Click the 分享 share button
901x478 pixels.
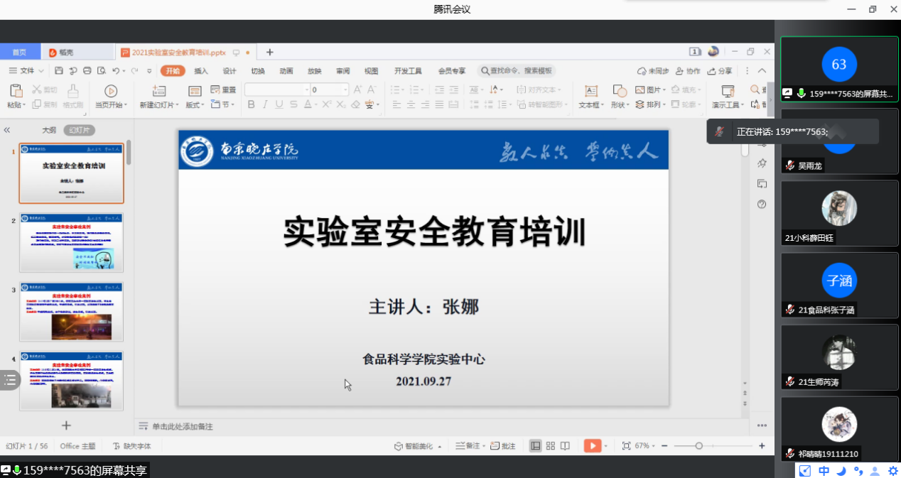pyautogui.click(x=720, y=71)
